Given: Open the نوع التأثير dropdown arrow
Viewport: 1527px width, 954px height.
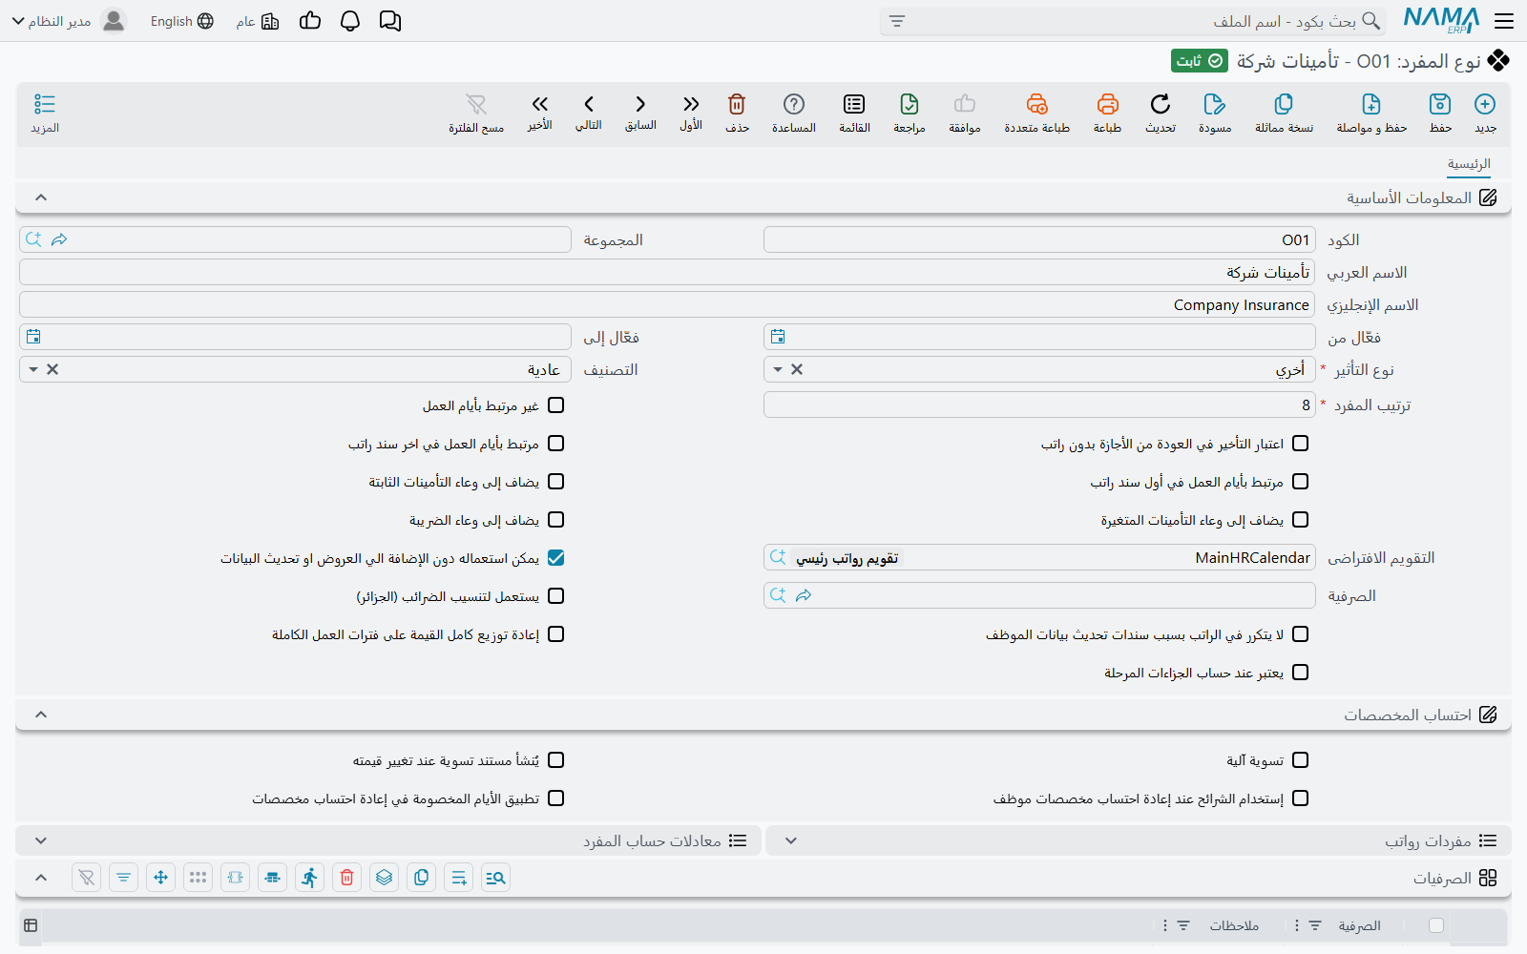Looking at the screenshot, I should click(778, 369).
